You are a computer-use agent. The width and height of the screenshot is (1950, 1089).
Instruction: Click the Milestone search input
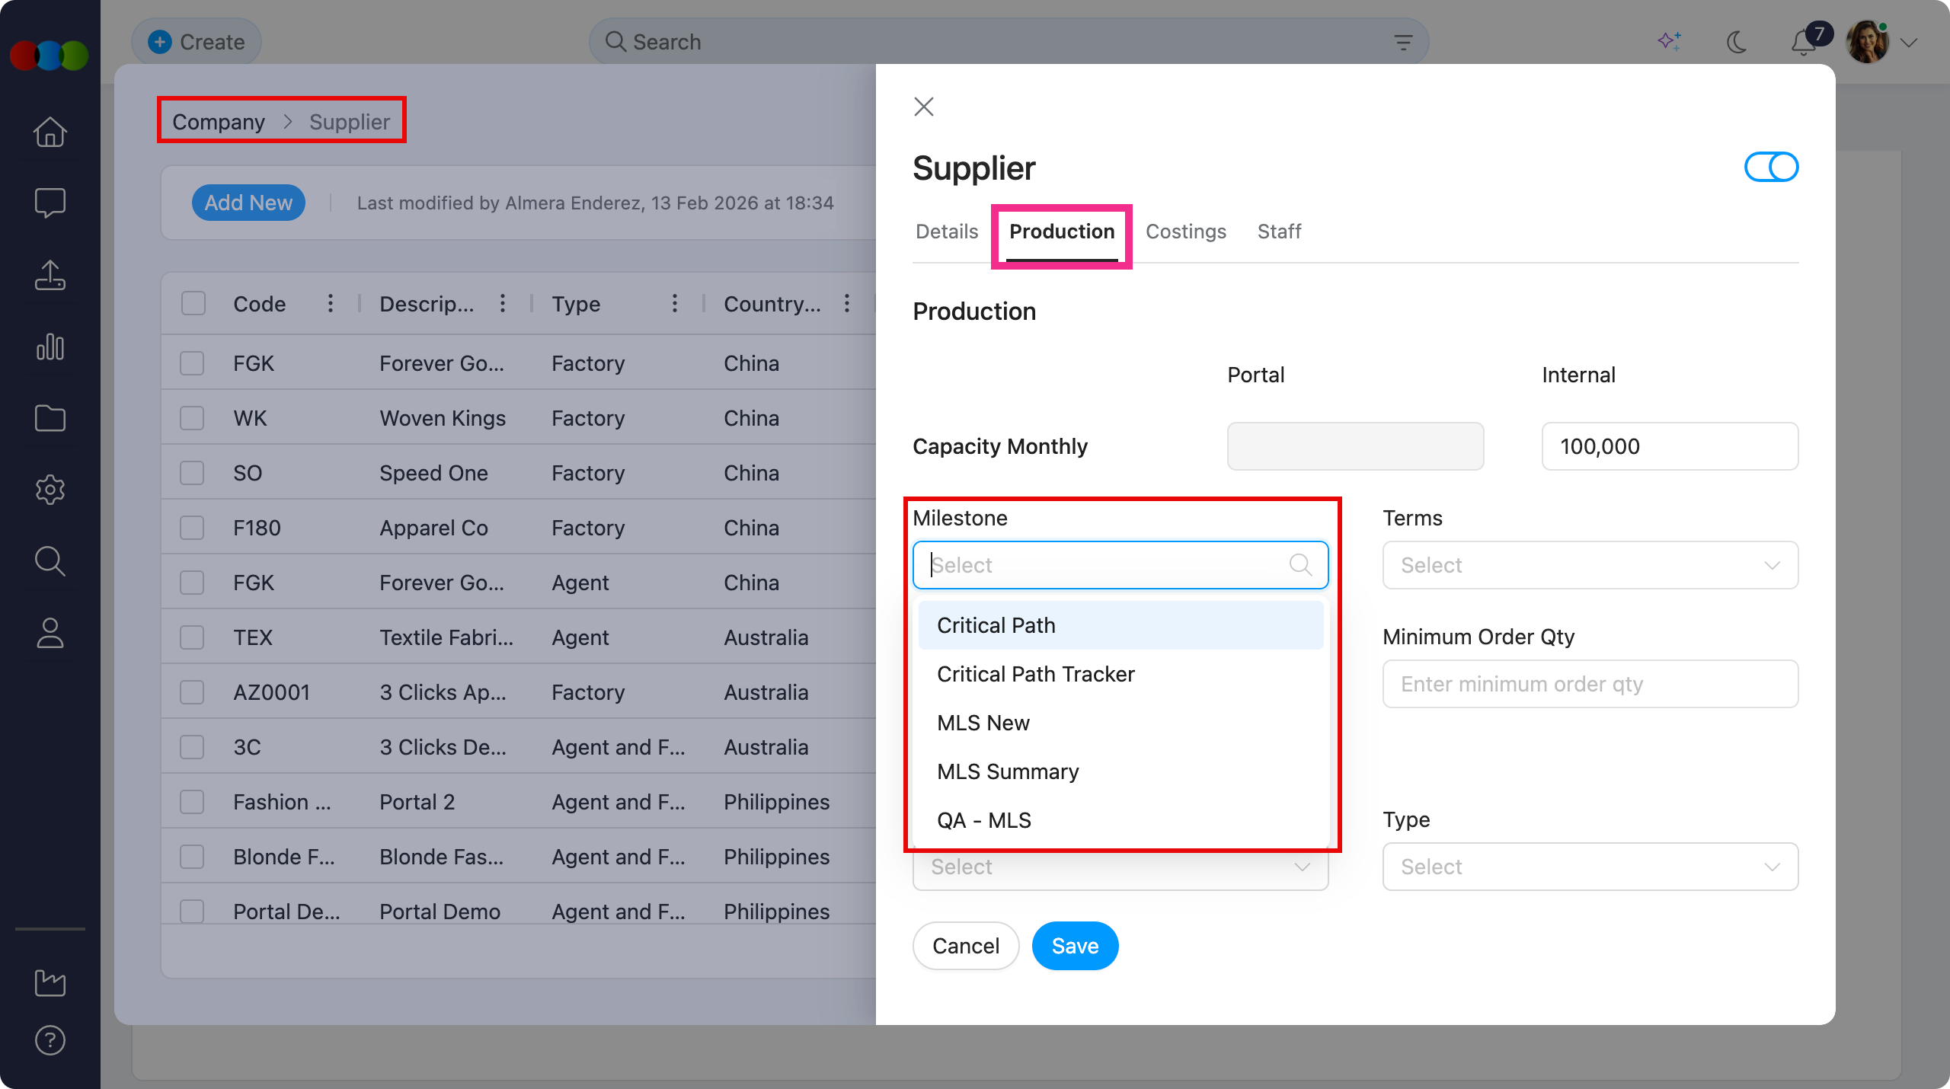click(1120, 565)
